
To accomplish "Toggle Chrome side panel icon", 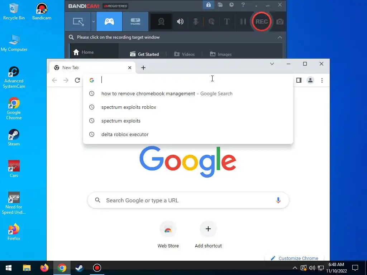I will coord(299,80).
